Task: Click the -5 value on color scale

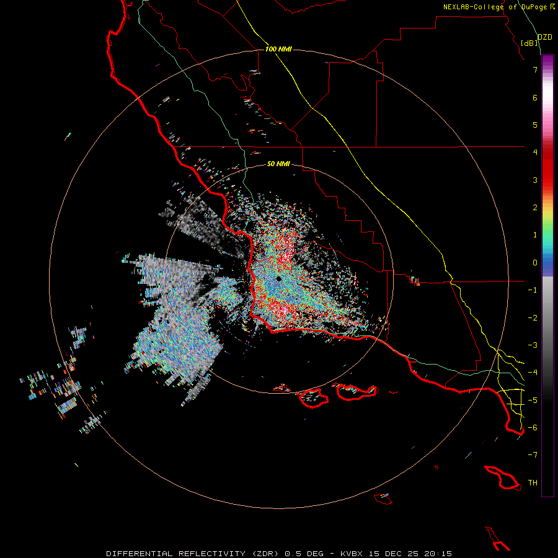Action: coord(533,401)
